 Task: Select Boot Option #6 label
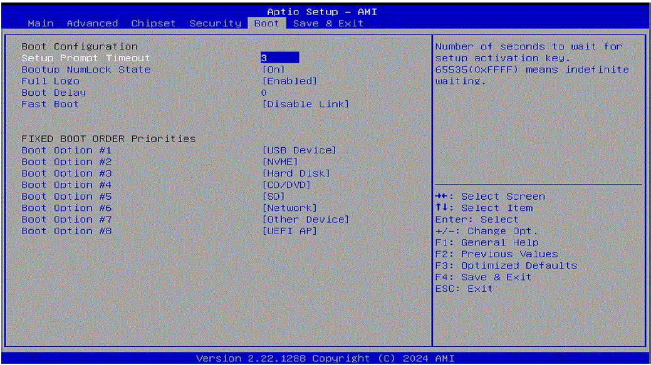point(66,208)
